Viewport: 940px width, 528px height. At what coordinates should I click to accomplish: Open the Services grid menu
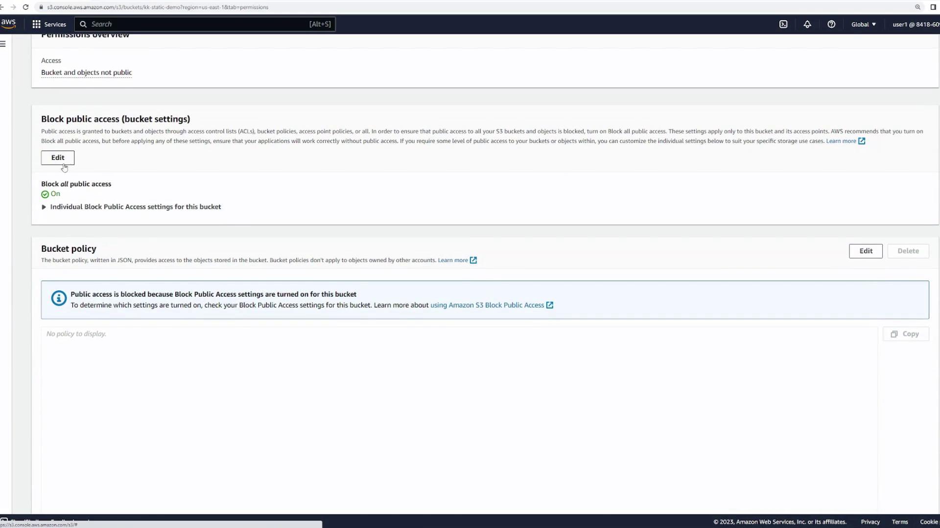[49, 24]
